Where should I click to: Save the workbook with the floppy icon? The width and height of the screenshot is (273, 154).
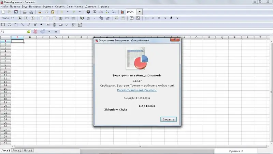(x=16, y=12)
